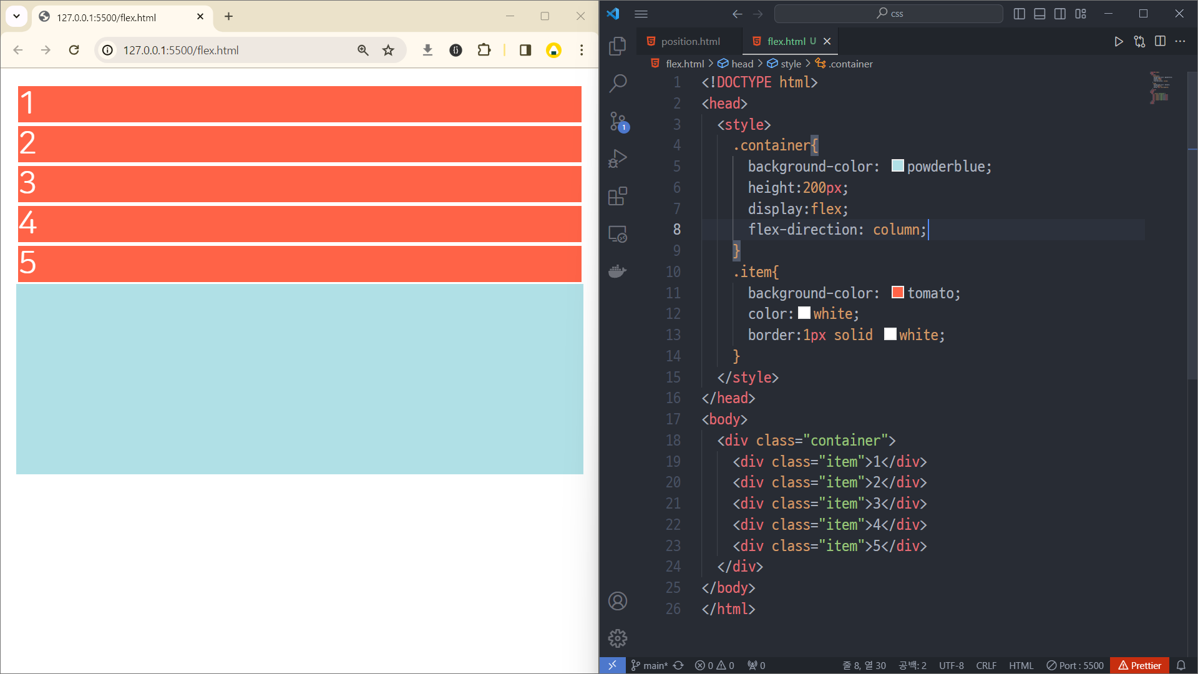Switch to the position.html tab
The width and height of the screenshot is (1198, 674).
point(690,41)
